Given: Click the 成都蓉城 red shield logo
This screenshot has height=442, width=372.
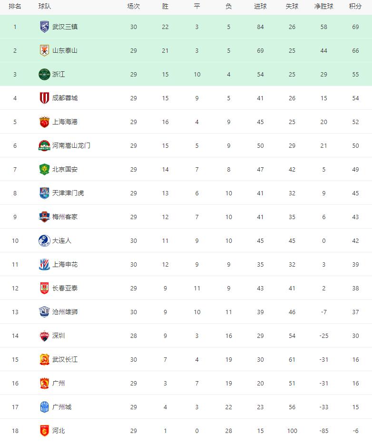Looking at the screenshot, I should pyautogui.click(x=44, y=98).
